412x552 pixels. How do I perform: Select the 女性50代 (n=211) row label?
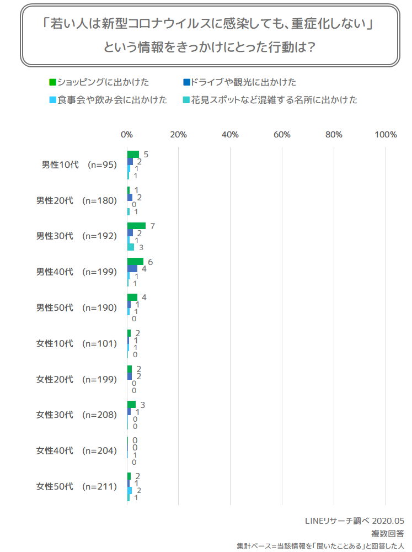coord(76,486)
